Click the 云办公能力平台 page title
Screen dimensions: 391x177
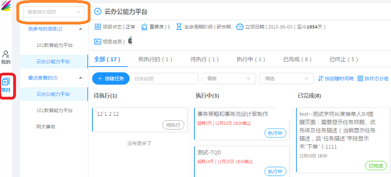126,11
